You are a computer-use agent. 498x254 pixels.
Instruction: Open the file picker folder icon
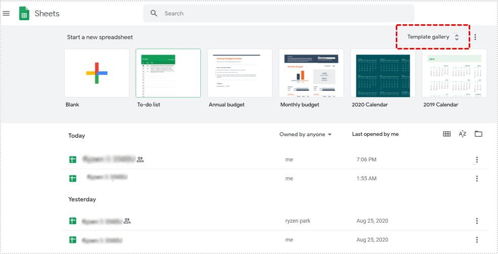coord(478,134)
